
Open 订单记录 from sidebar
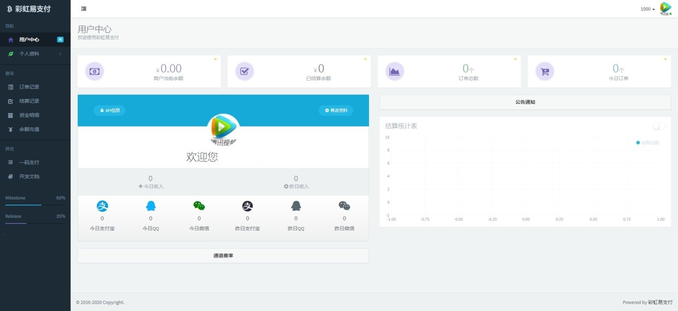pyautogui.click(x=35, y=87)
